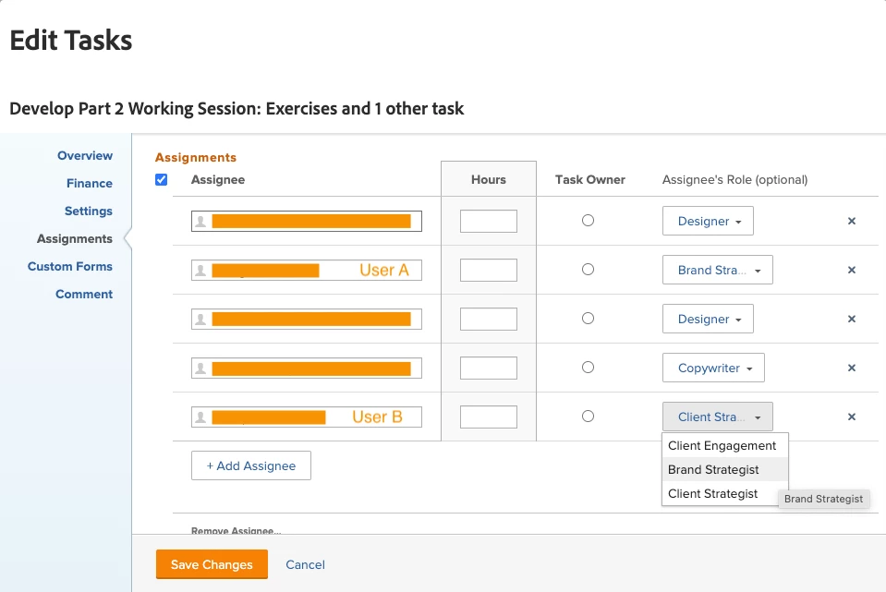
Task: Click the person icon in User B field
Action: (200, 417)
